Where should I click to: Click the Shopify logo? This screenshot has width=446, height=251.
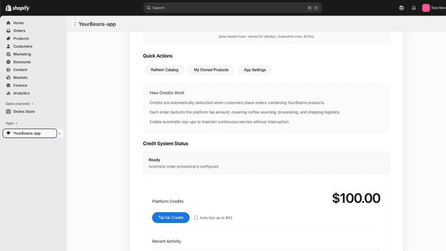tap(18, 8)
